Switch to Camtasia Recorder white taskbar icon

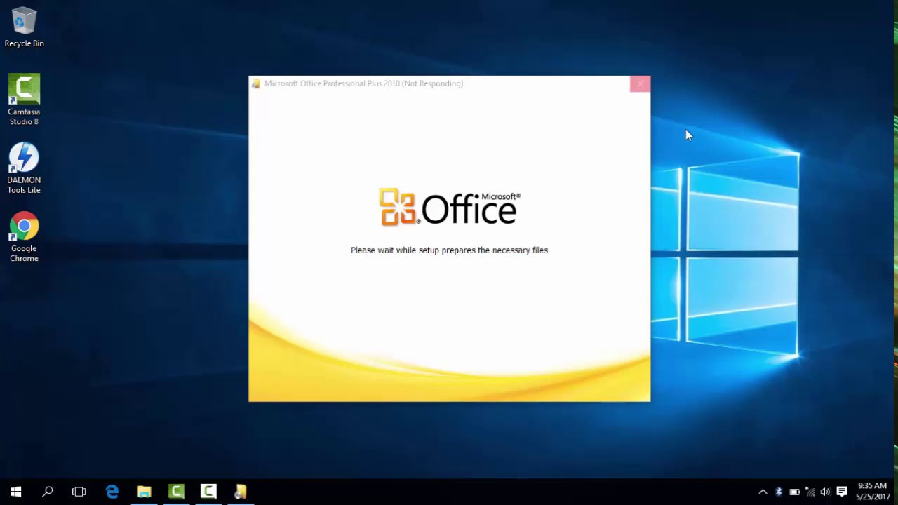[208, 492]
